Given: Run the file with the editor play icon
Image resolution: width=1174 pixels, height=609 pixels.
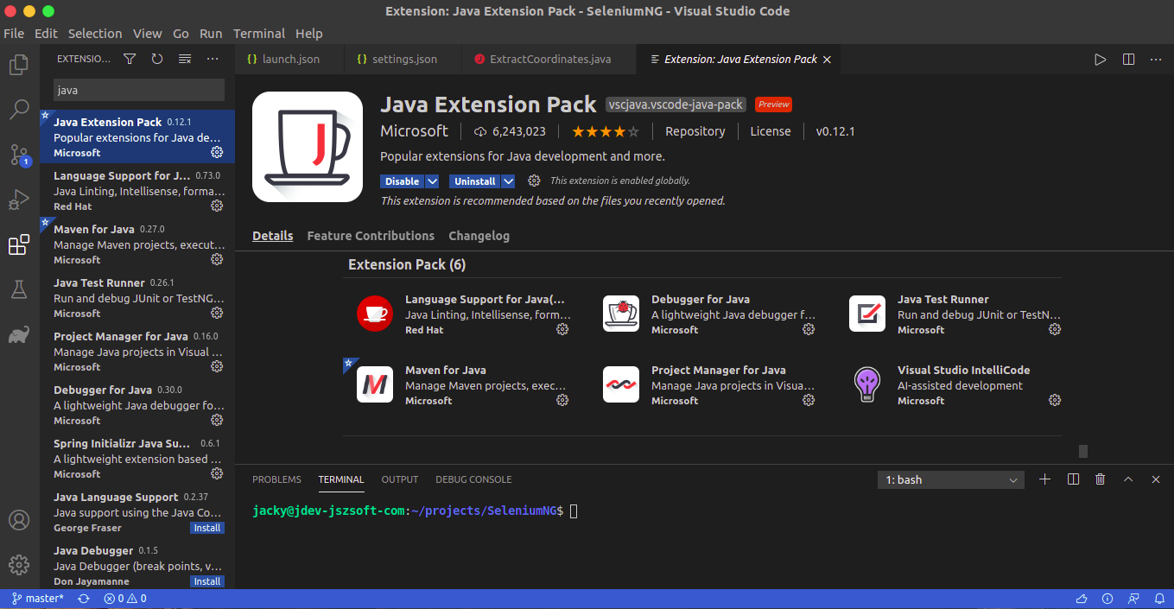Looking at the screenshot, I should pyautogui.click(x=1100, y=60).
